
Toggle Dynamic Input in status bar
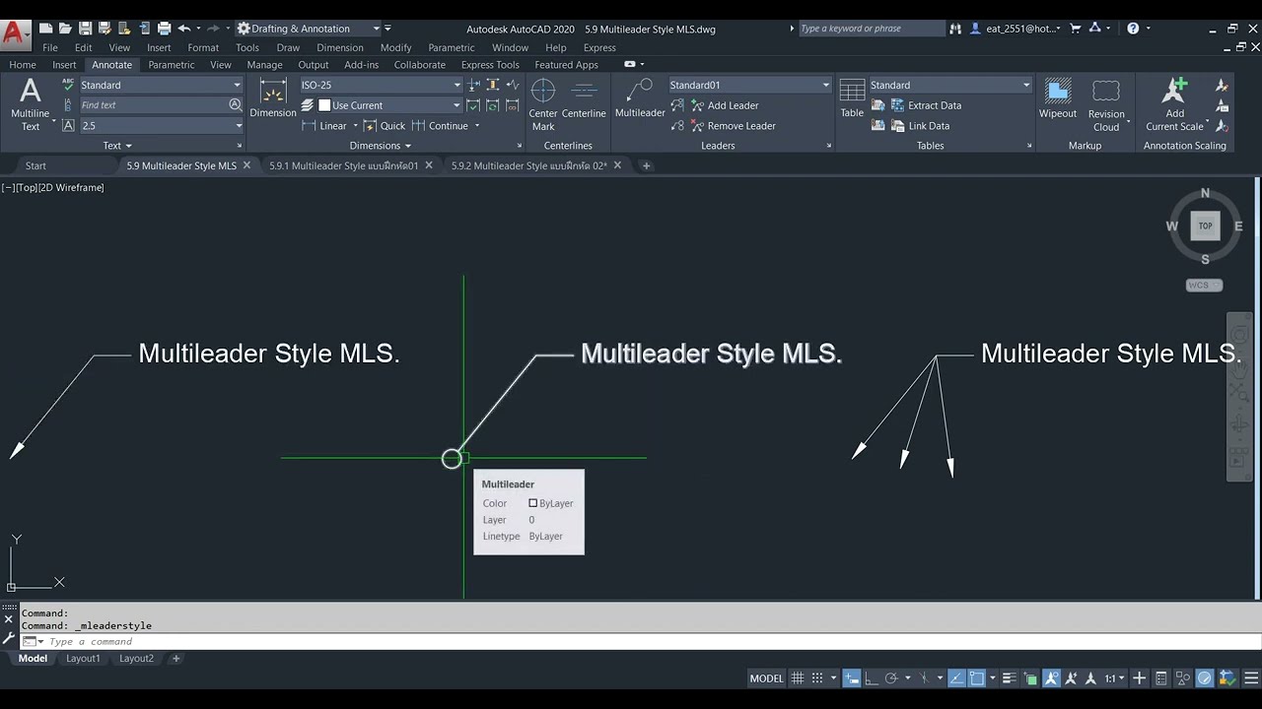852,678
